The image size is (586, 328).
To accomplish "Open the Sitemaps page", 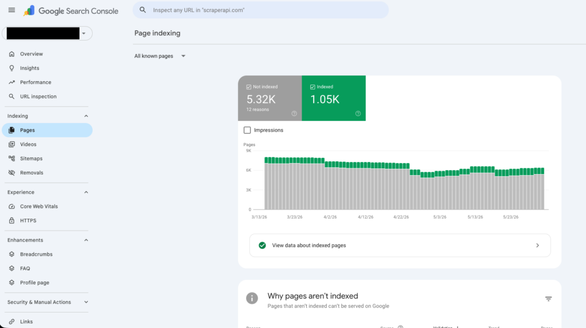I will (x=47, y=159).
